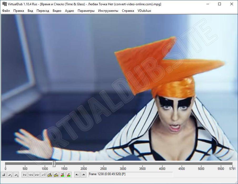Click the previous scene search icon
The image size is (238, 184).
[x=62, y=175]
